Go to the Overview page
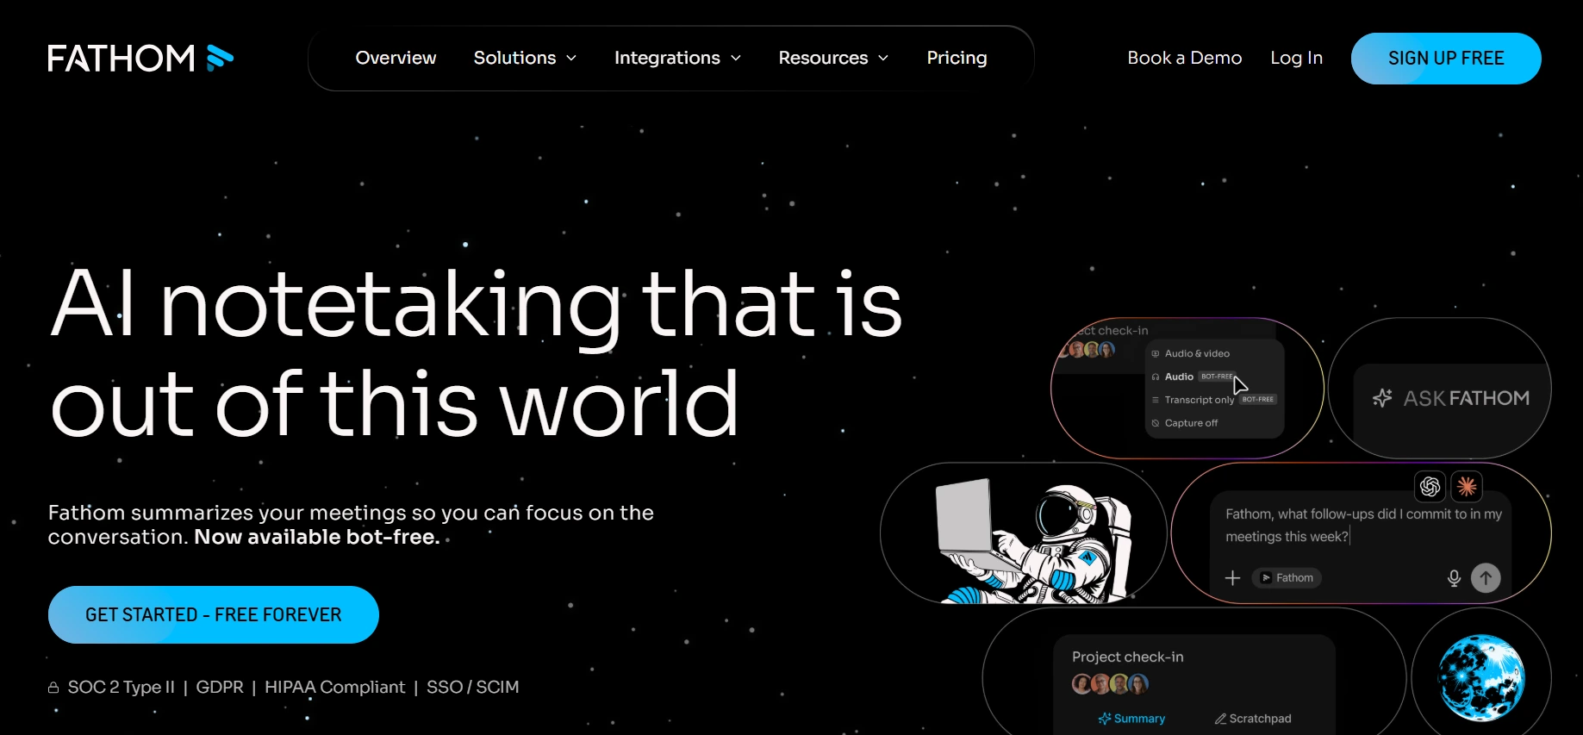Image resolution: width=1583 pixels, height=735 pixels. [x=396, y=58]
